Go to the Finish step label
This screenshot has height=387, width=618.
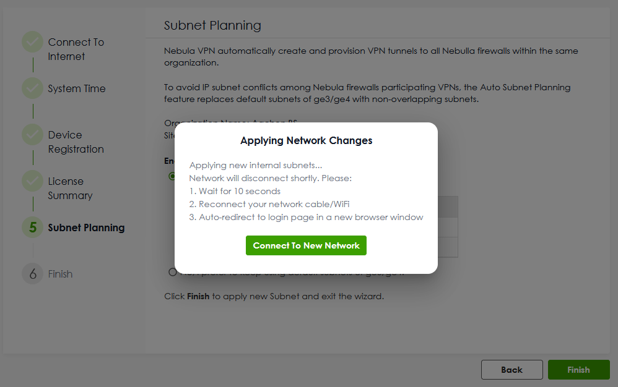point(60,274)
